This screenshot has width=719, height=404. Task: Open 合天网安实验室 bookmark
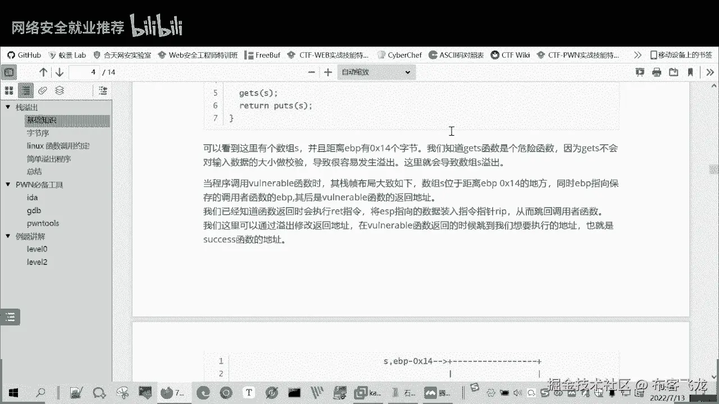pos(121,55)
